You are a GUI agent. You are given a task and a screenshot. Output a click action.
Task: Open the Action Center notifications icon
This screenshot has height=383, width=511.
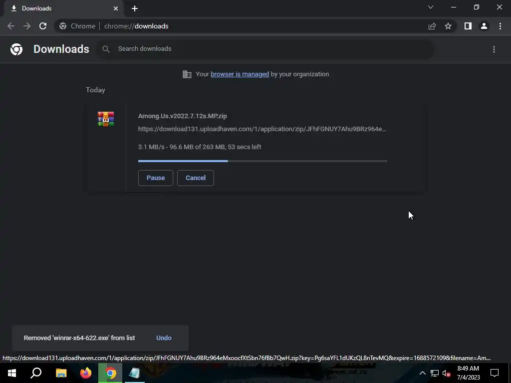click(x=495, y=373)
